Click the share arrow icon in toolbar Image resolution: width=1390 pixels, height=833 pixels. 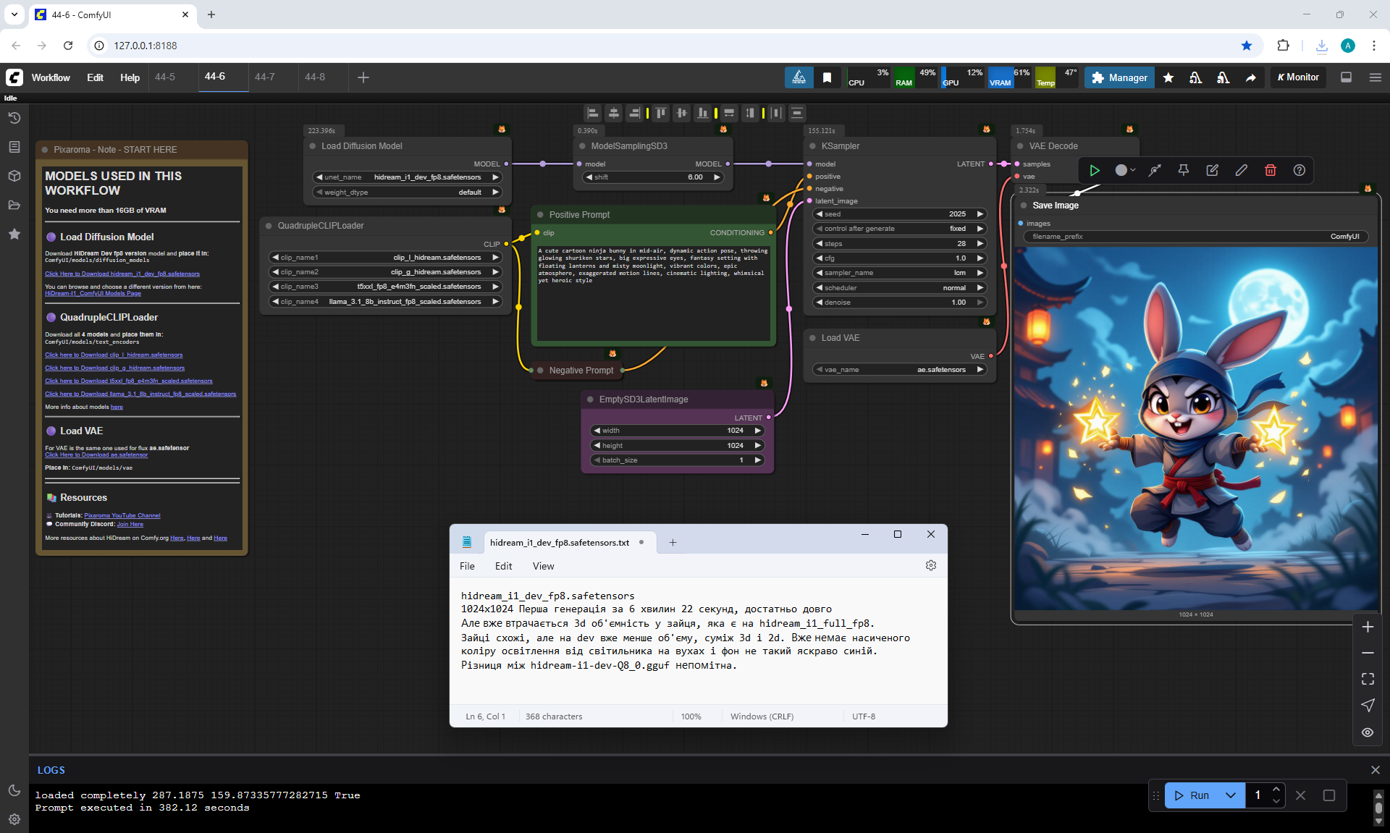click(x=1250, y=77)
